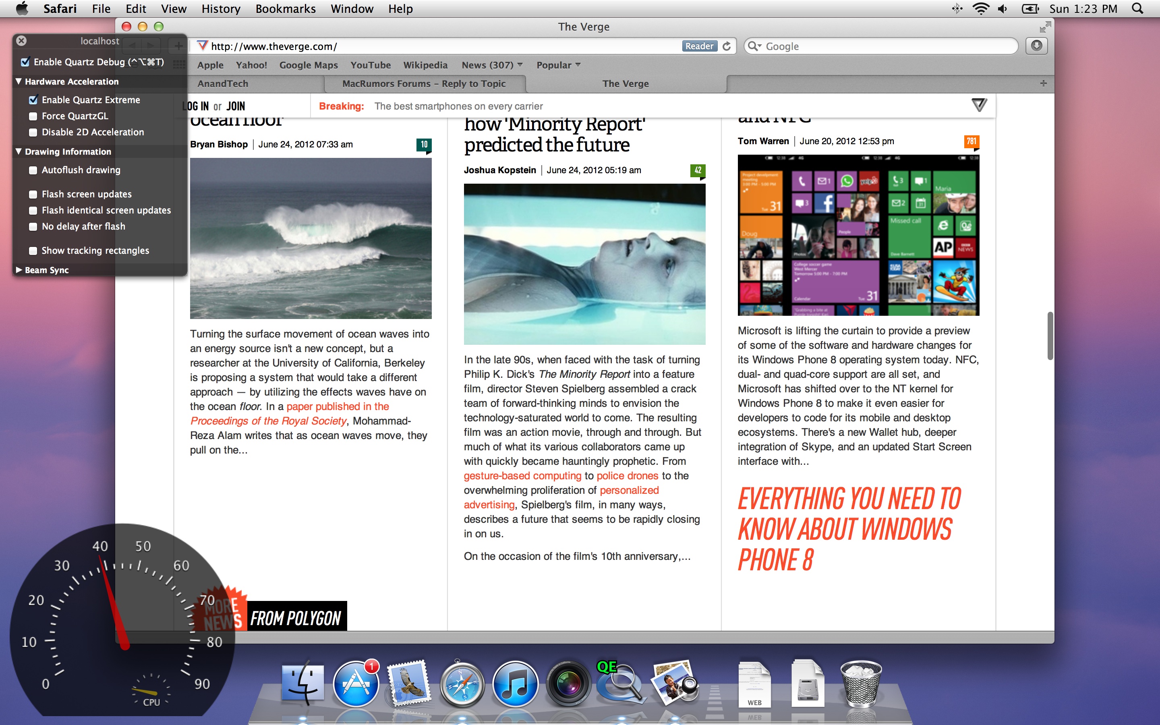This screenshot has width=1160, height=725.
Task: Open the Windows Phone 8 screenshot image
Action: (x=858, y=235)
